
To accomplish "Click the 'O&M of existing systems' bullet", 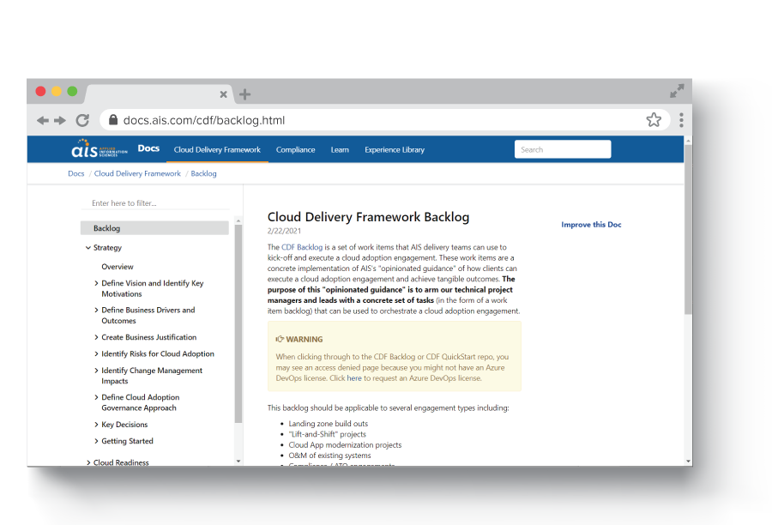I will pyautogui.click(x=330, y=456).
